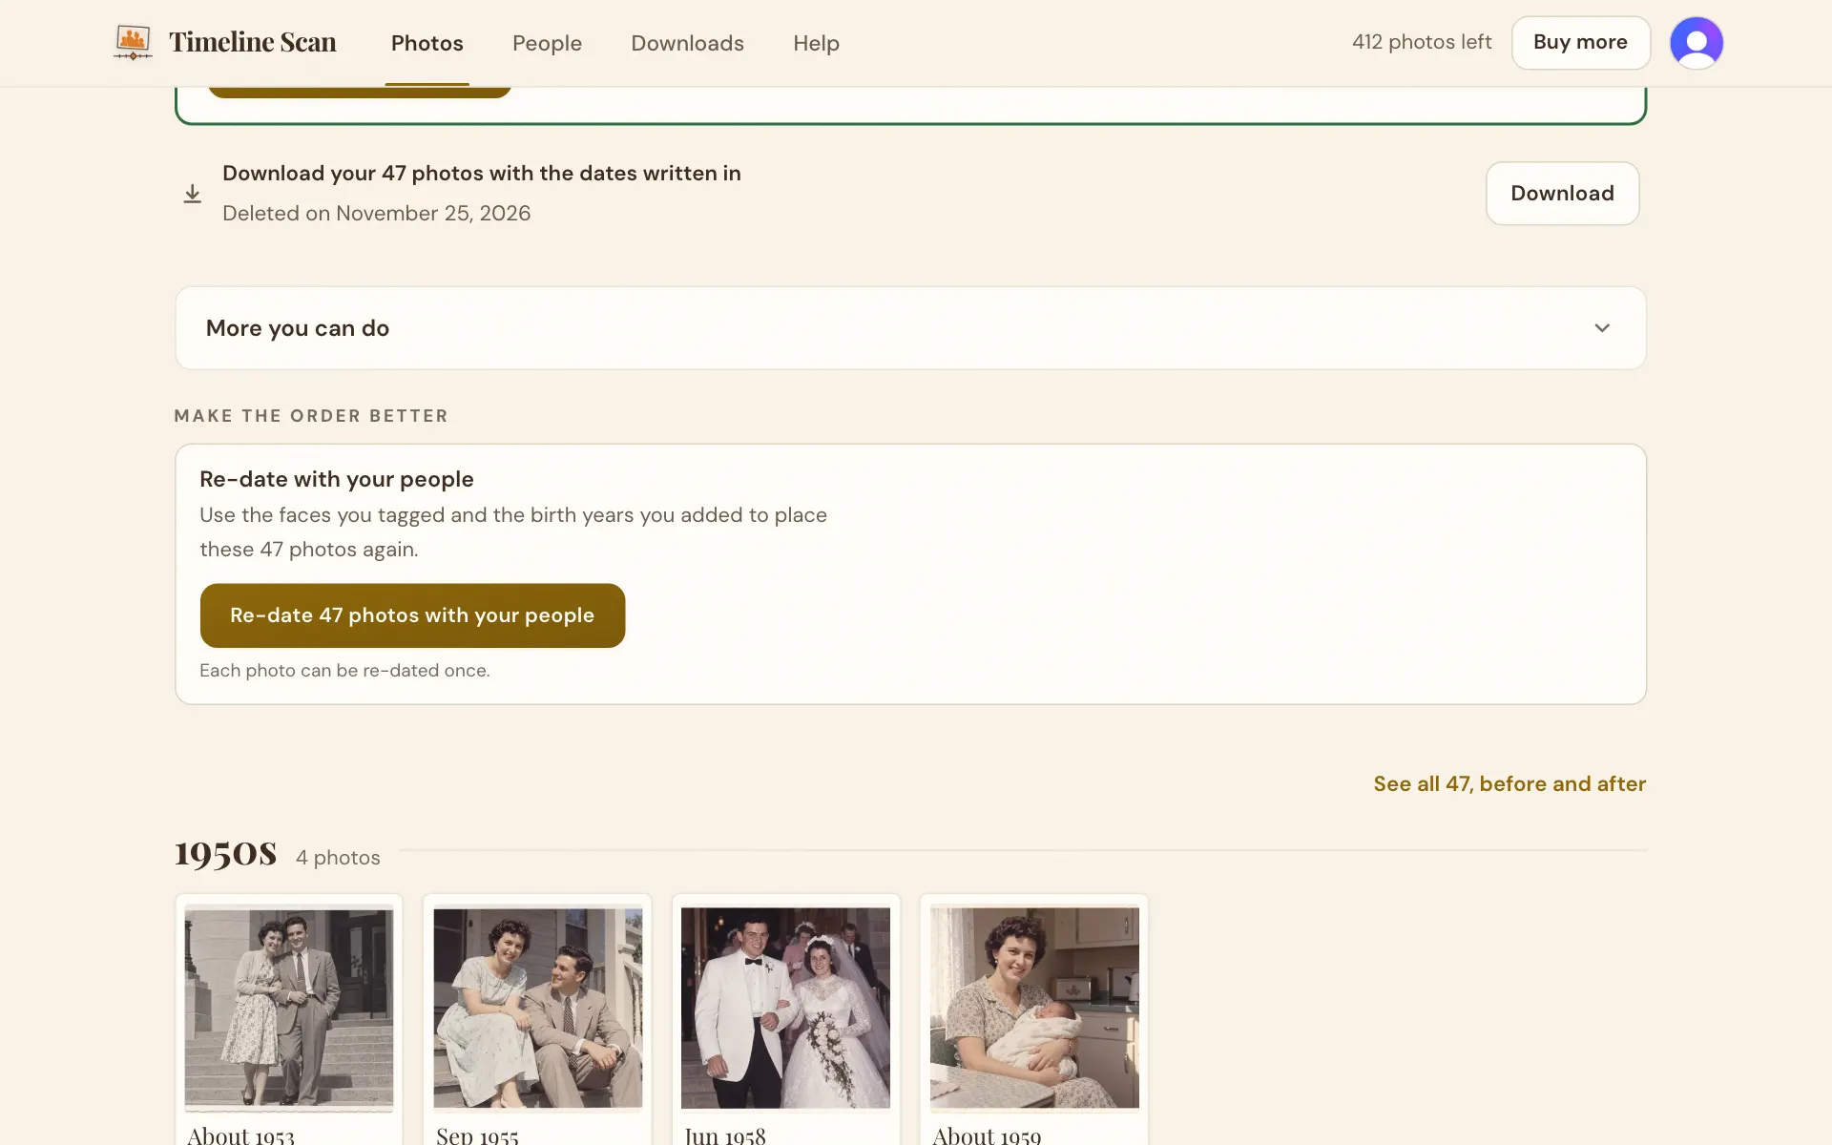Click the 4 photos count label
Viewport: 1832px width, 1145px height.
tap(338, 858)
